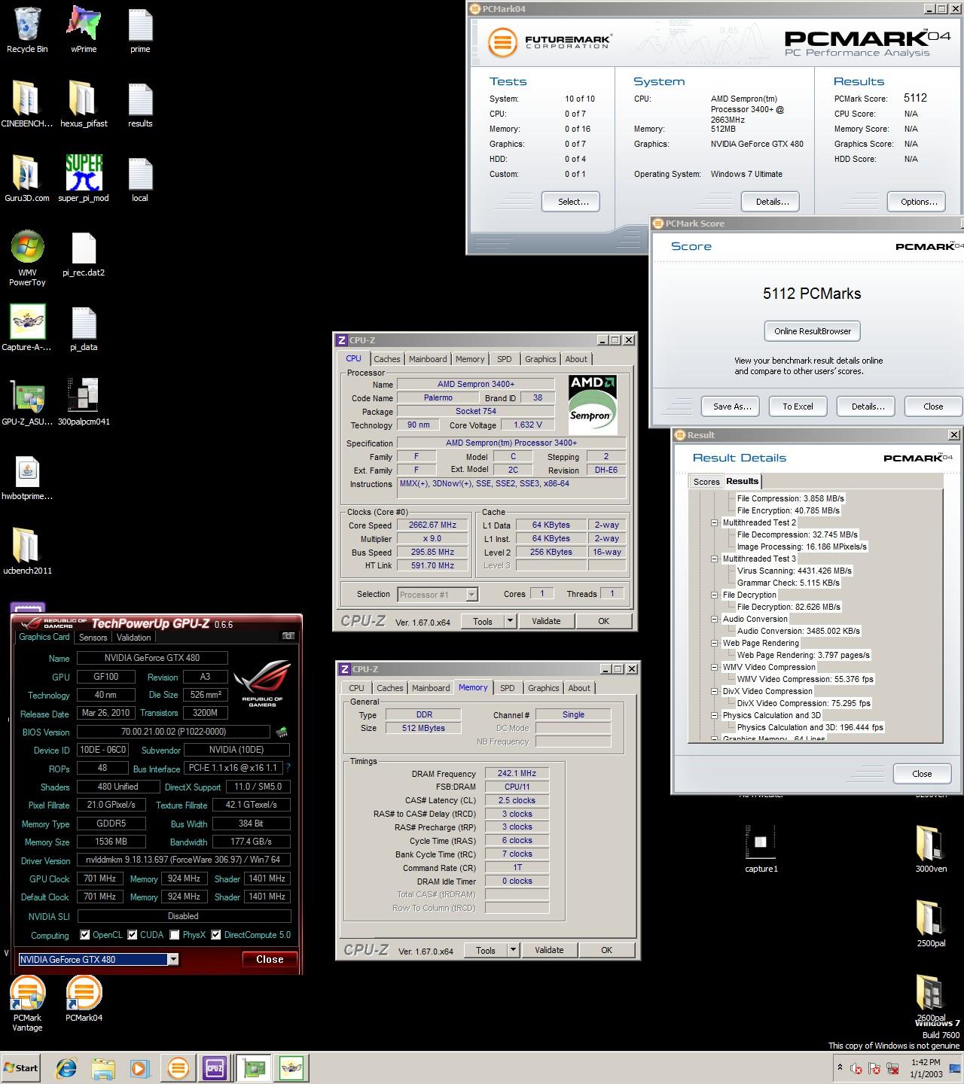
Task: Open the Validation tab in GPU-Z
Action: coord(133,637)
